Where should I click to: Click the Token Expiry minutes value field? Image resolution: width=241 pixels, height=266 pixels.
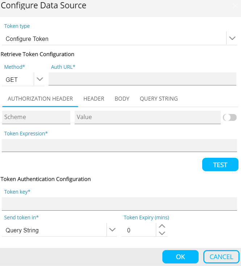click(x=139, y=230)
